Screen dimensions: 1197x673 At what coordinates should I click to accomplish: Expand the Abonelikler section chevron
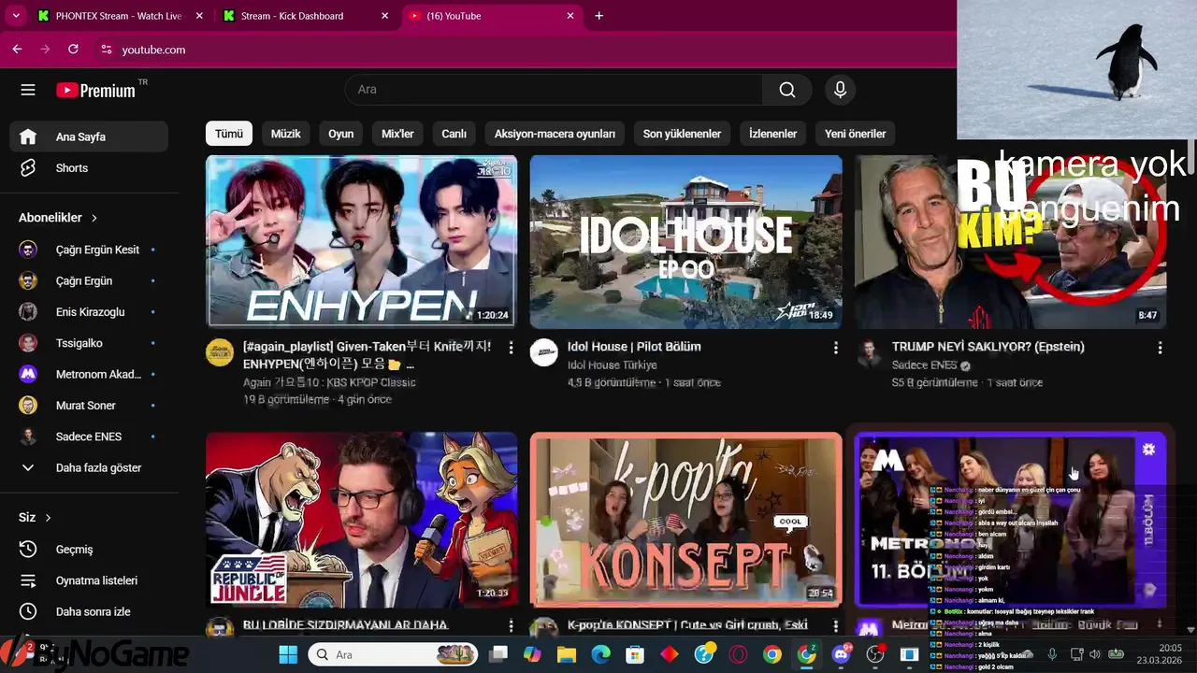pyautogui.click(x=94, y=218)
